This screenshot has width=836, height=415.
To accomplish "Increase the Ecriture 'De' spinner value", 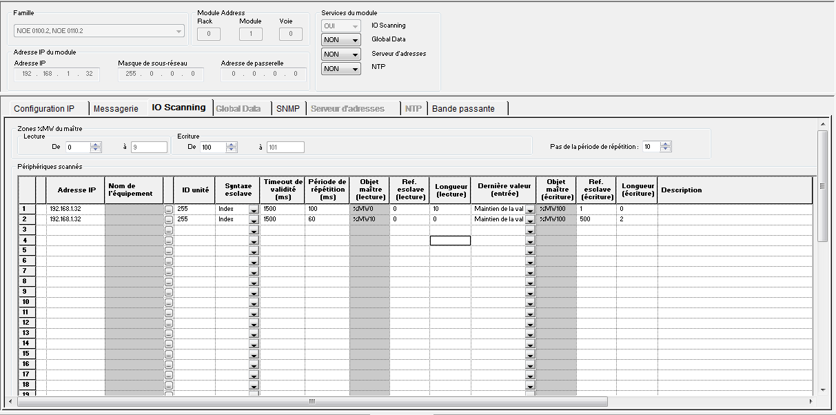I will point(232,144).
